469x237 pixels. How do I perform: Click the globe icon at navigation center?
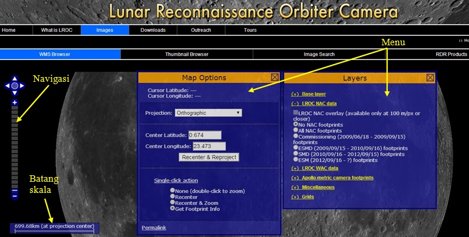(x=15, y=86)
